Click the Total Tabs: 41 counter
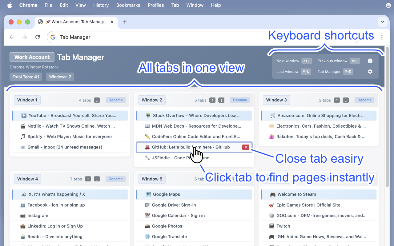 click(x=26, y=77)
